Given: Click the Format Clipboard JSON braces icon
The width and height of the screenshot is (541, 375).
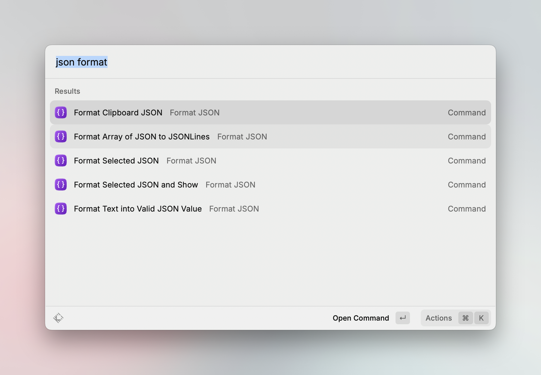Looking at the screenshot, I should (x=61, y=113).
